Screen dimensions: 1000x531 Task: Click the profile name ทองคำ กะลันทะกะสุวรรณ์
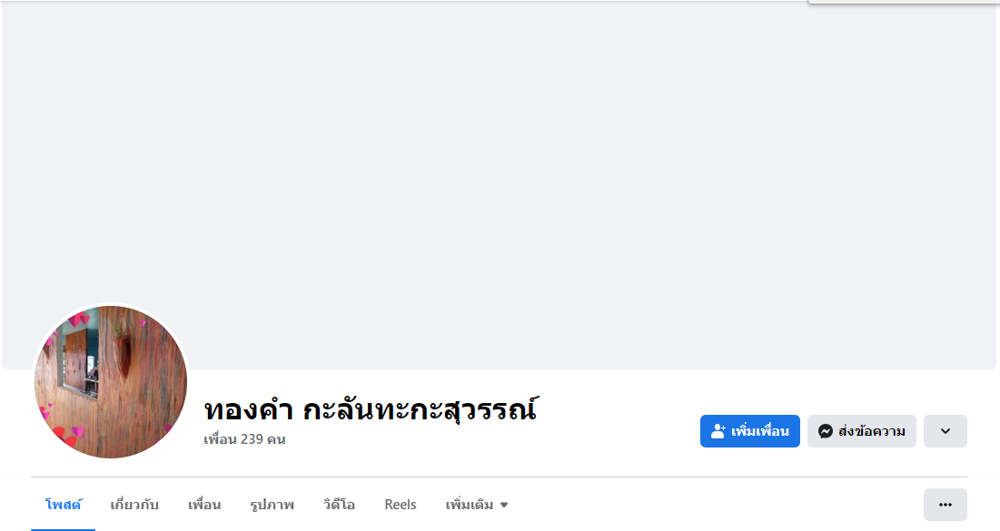371,409
